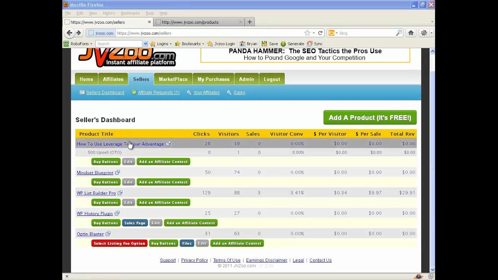Open external link icon beside Mindset Blueprint

(117, 172)
